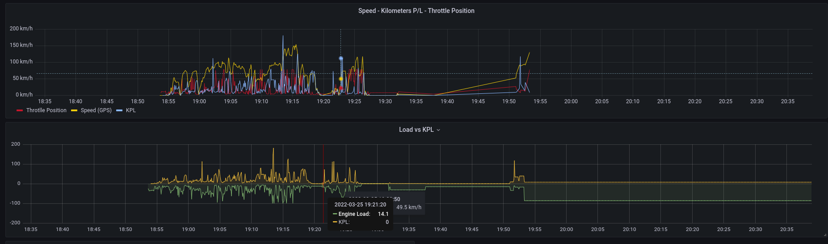Click tooltip timestamp 2022-03-25 19:21:20
This screenshot has height=244, width=828.
[360, 205]
